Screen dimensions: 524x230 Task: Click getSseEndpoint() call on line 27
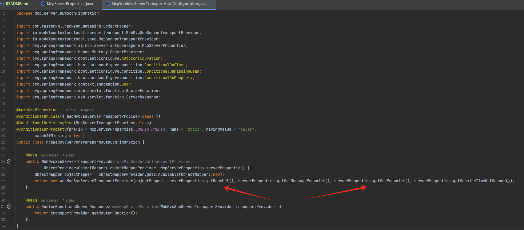tap(391, 181)
